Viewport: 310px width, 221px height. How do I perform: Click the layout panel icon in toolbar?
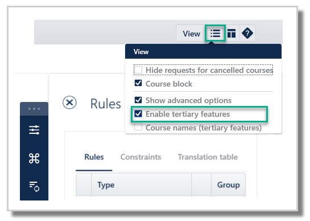point(232,33)
